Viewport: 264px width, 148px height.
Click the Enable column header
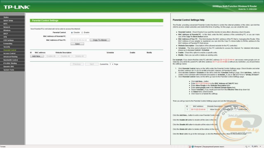[132, 53]
